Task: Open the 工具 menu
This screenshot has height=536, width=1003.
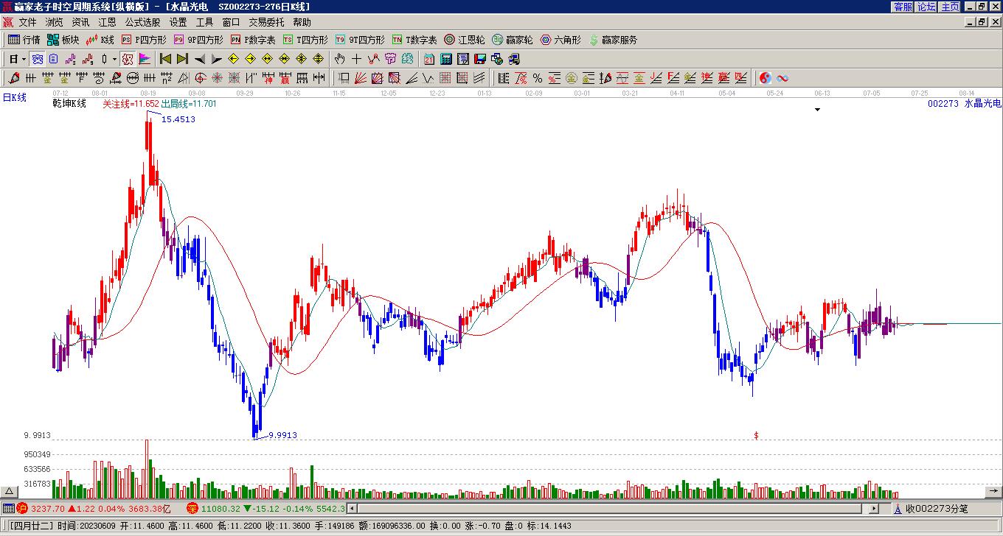Action: click(x=205, y=23)
